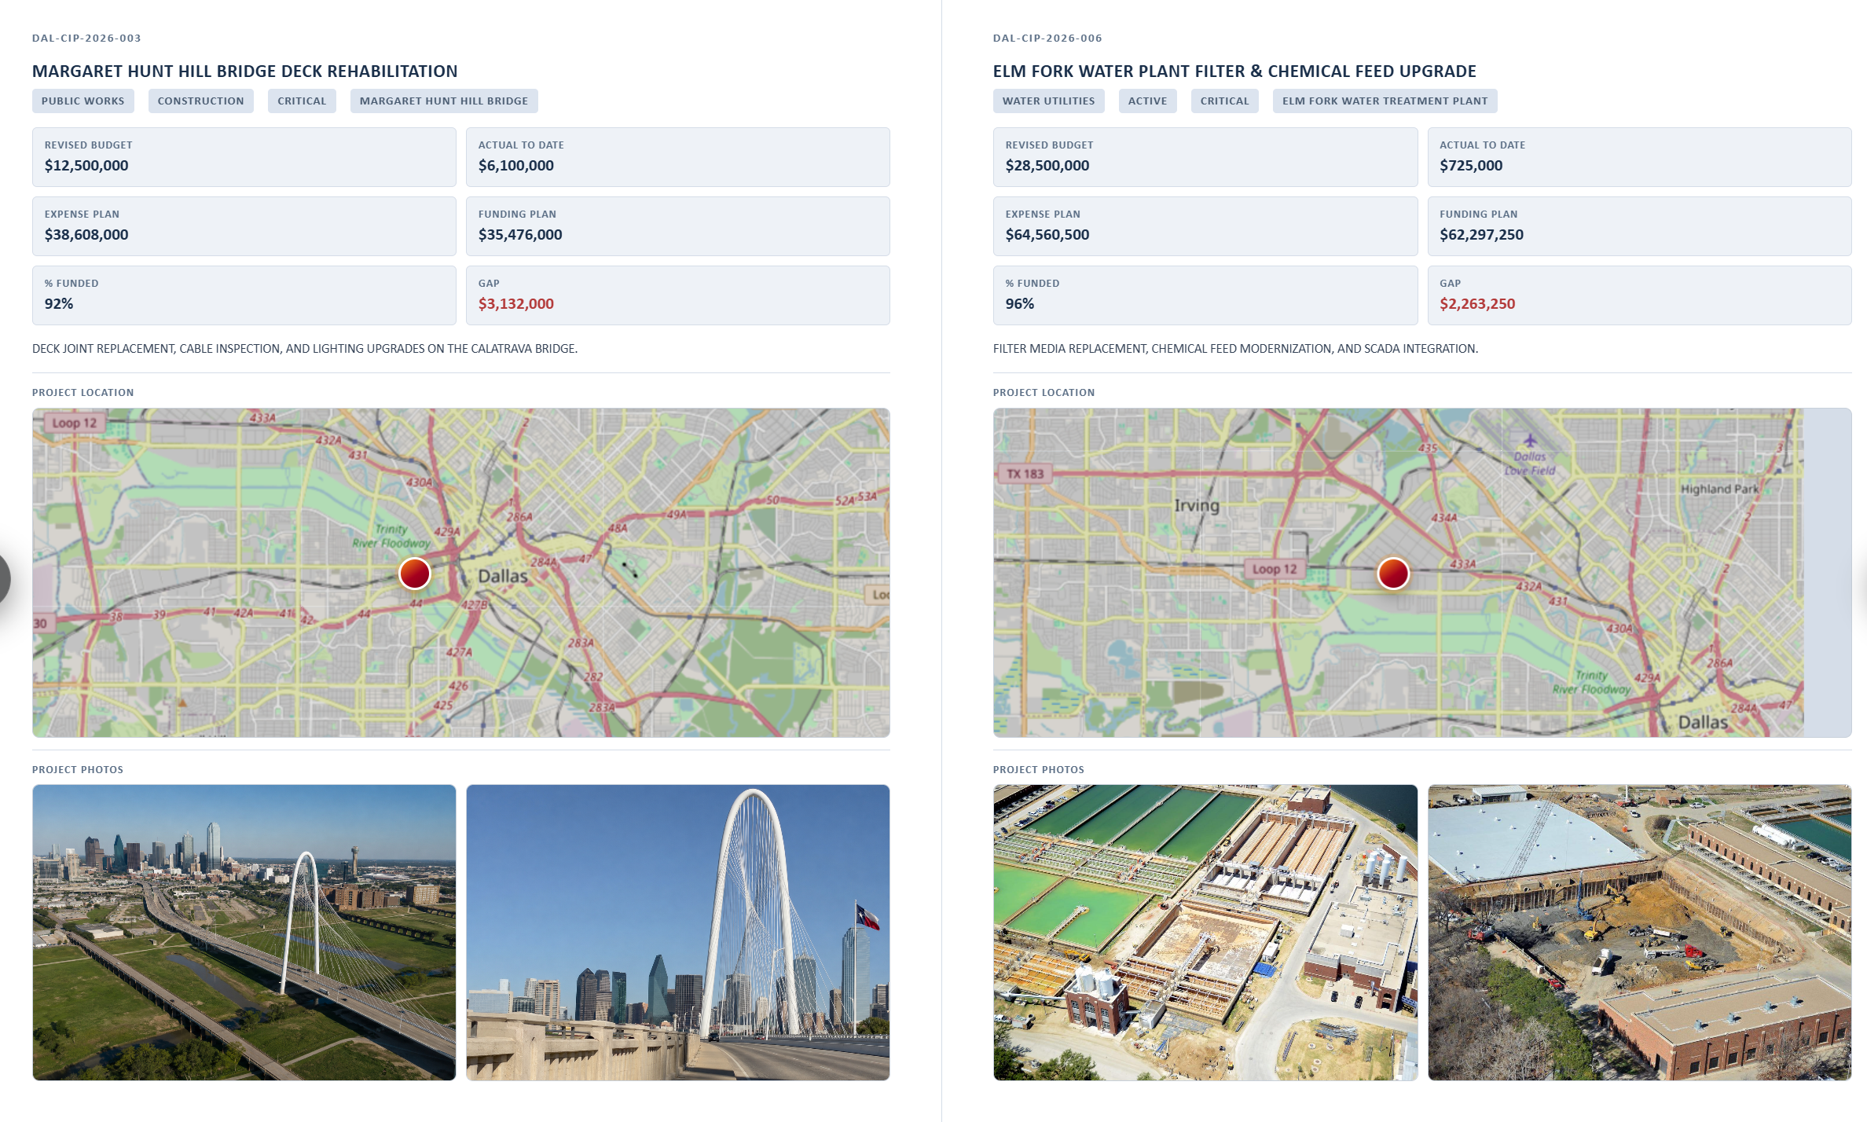This screenshot has width=1867, height=1122.
Task: Click the Highland Park label on the map
Action: 1719,489
